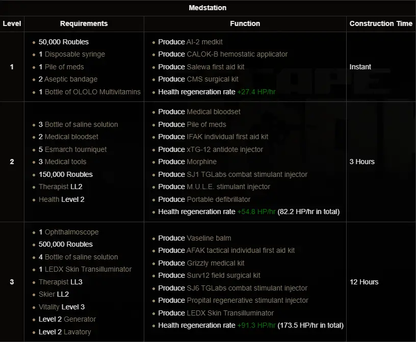Click the Construction Time column header
Image resolution: width=416 pixels, height=342 pixels.
tap(381, 23)
